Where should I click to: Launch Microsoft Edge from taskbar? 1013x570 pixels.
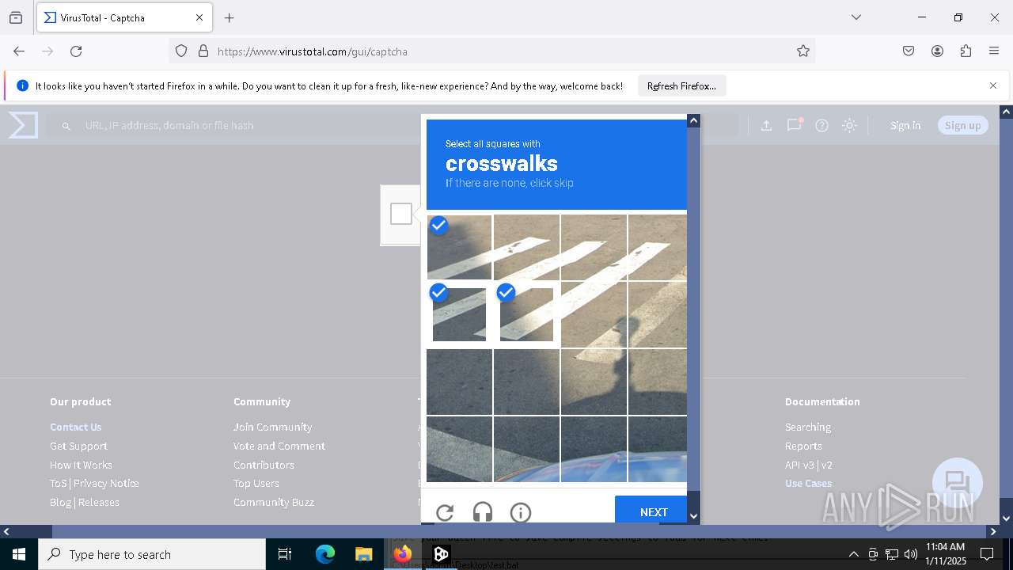point(325,554)
